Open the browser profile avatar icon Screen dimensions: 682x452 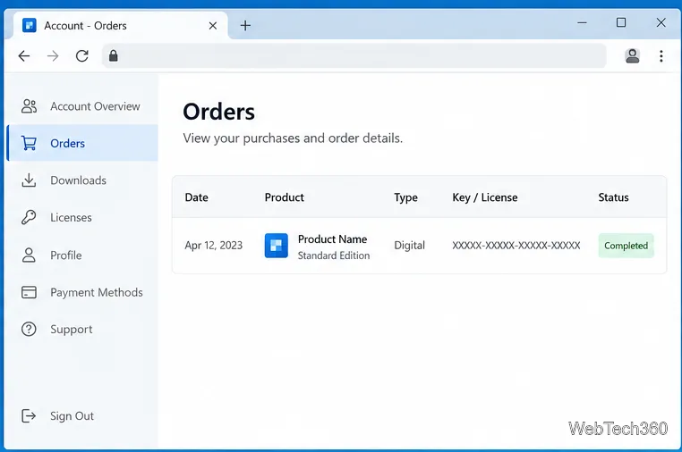pyautogui.click(x=632, y=56)
